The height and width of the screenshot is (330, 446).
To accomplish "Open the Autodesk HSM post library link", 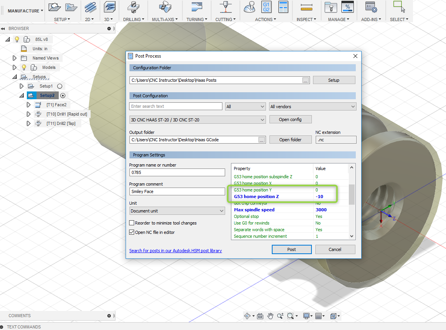I will 175,251.
